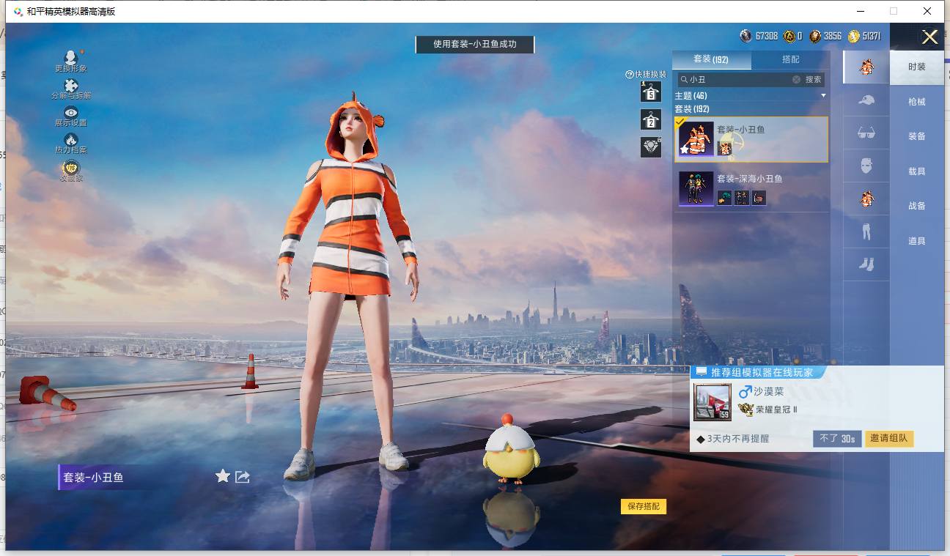Image resolution: width=950 pixels, height=556 pixels.
Task: Open quick outfit slot 2 hanger
Action: (650, 119)
